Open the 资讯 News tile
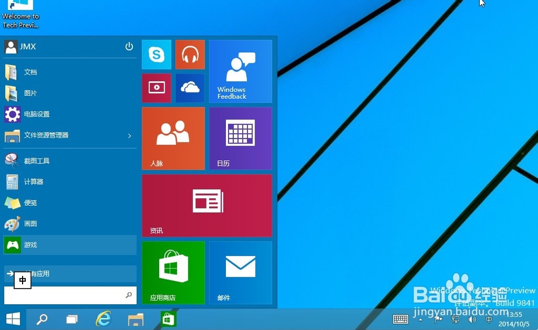This screenshot has height=330, width=538. tap(207, 206)
